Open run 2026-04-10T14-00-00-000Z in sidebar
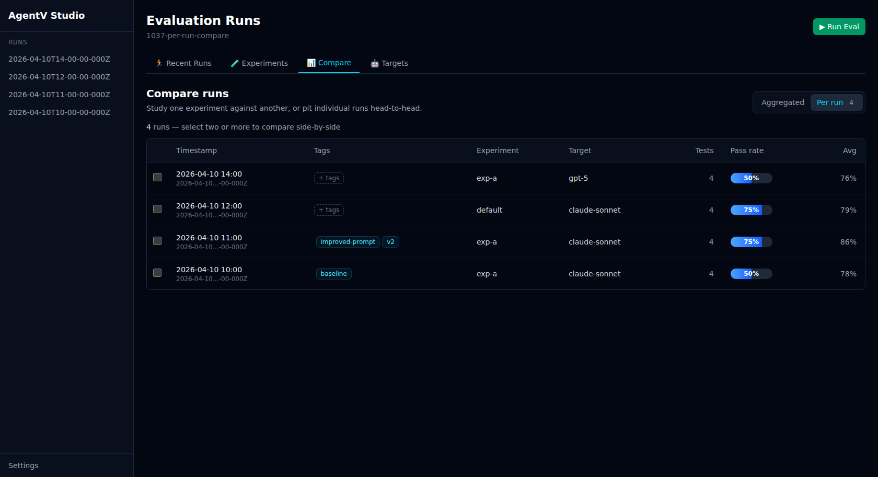Screen dimensions: 878x477 (x=59, y=59)
